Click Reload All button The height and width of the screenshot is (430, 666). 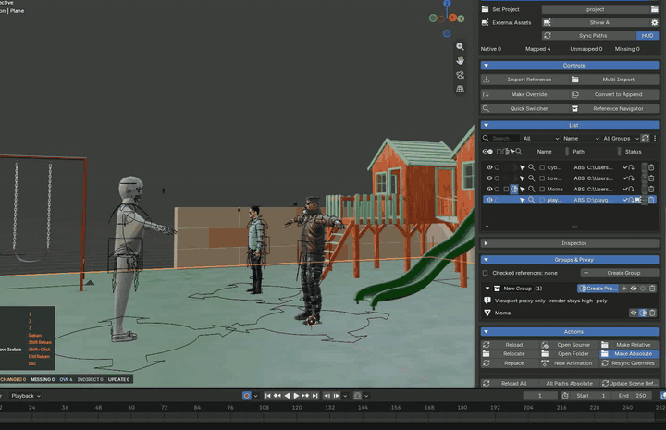(510, 384)
